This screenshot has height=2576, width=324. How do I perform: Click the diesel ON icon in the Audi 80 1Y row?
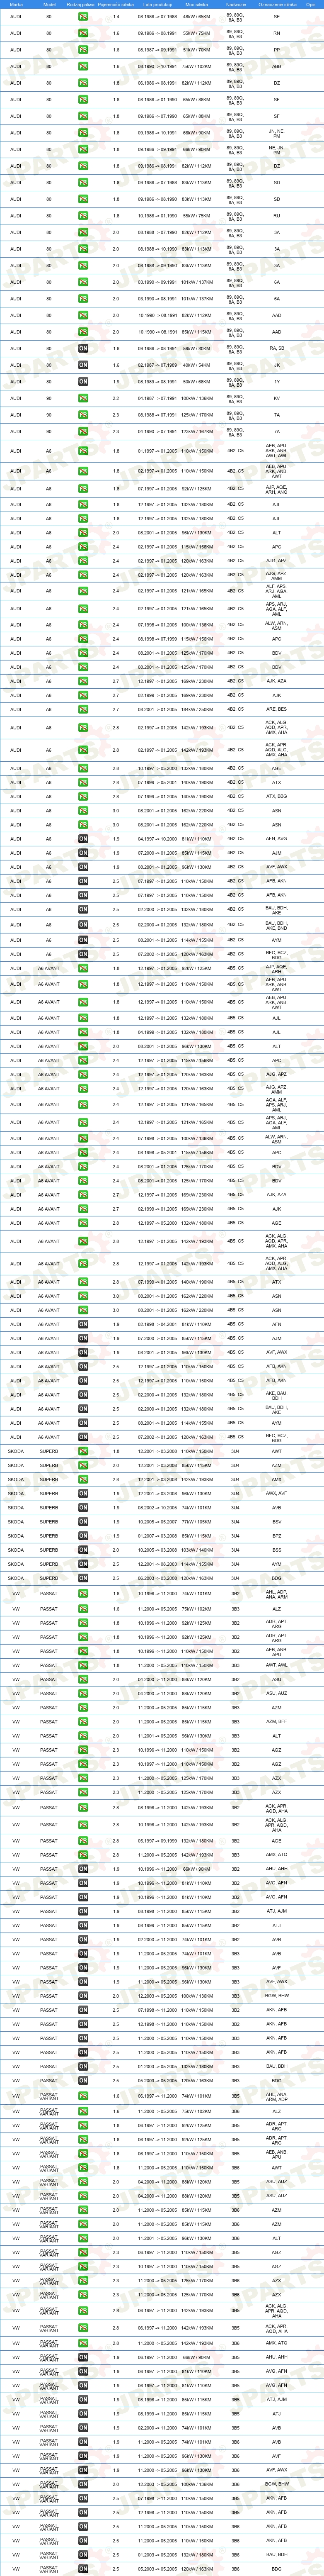coord(83,382)
